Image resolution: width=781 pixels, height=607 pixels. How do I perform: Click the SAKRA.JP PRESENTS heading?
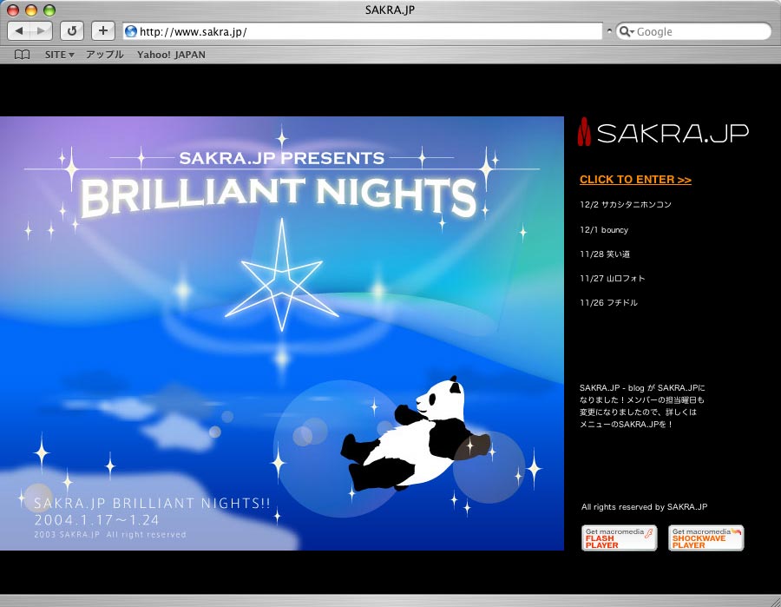[281, 158]
